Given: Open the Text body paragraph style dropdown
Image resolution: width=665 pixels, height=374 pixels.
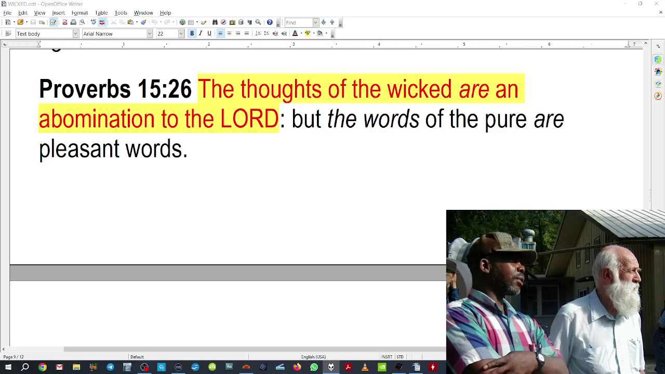Looking at the screenshot, I should [75, 34].
